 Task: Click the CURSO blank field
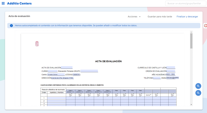pyautogui.click(x=53, y=71)
